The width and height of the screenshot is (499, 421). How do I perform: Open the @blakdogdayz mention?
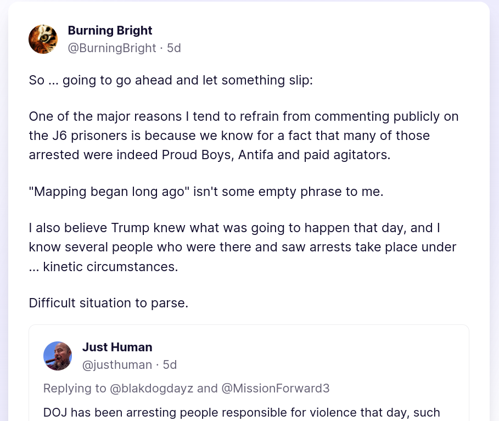coord(152,389)
